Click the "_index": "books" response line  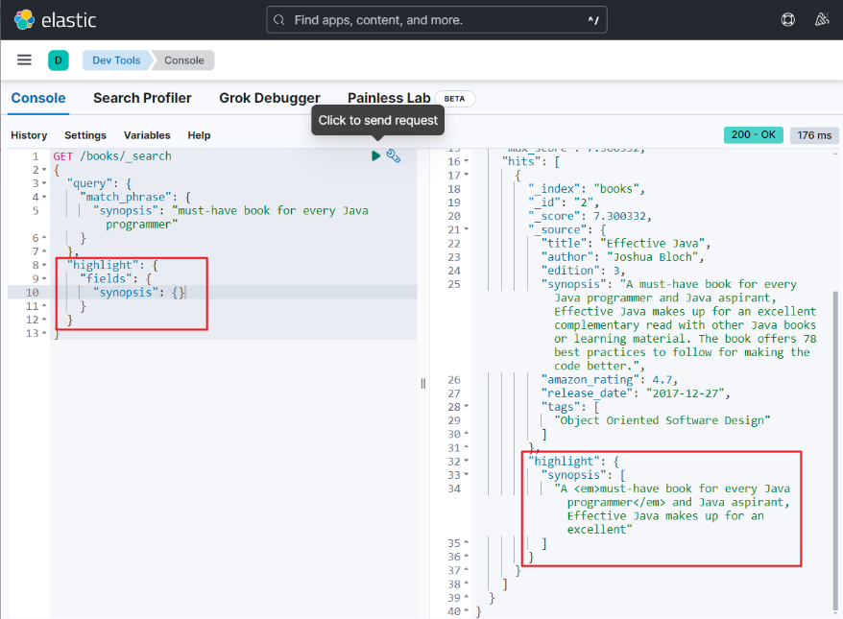(586, 189)
